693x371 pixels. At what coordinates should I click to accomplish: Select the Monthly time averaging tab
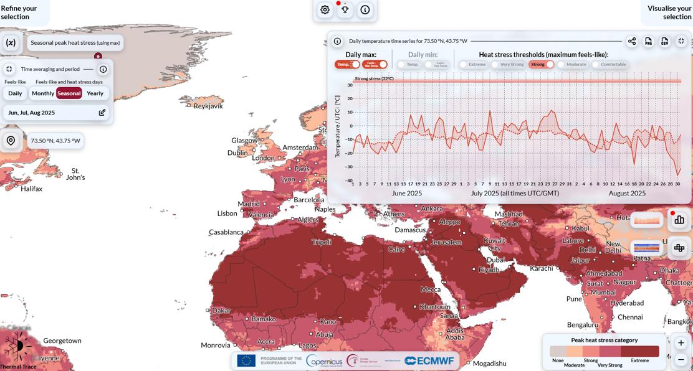44,93
